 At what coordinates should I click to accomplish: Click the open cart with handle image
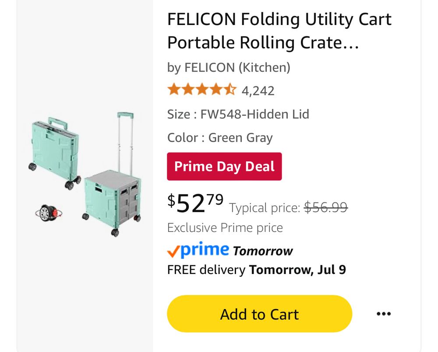coord(113,175)
